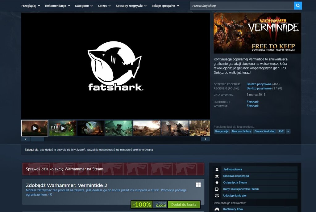Open the Sposoby rozgrywki menu

[131, 6]
